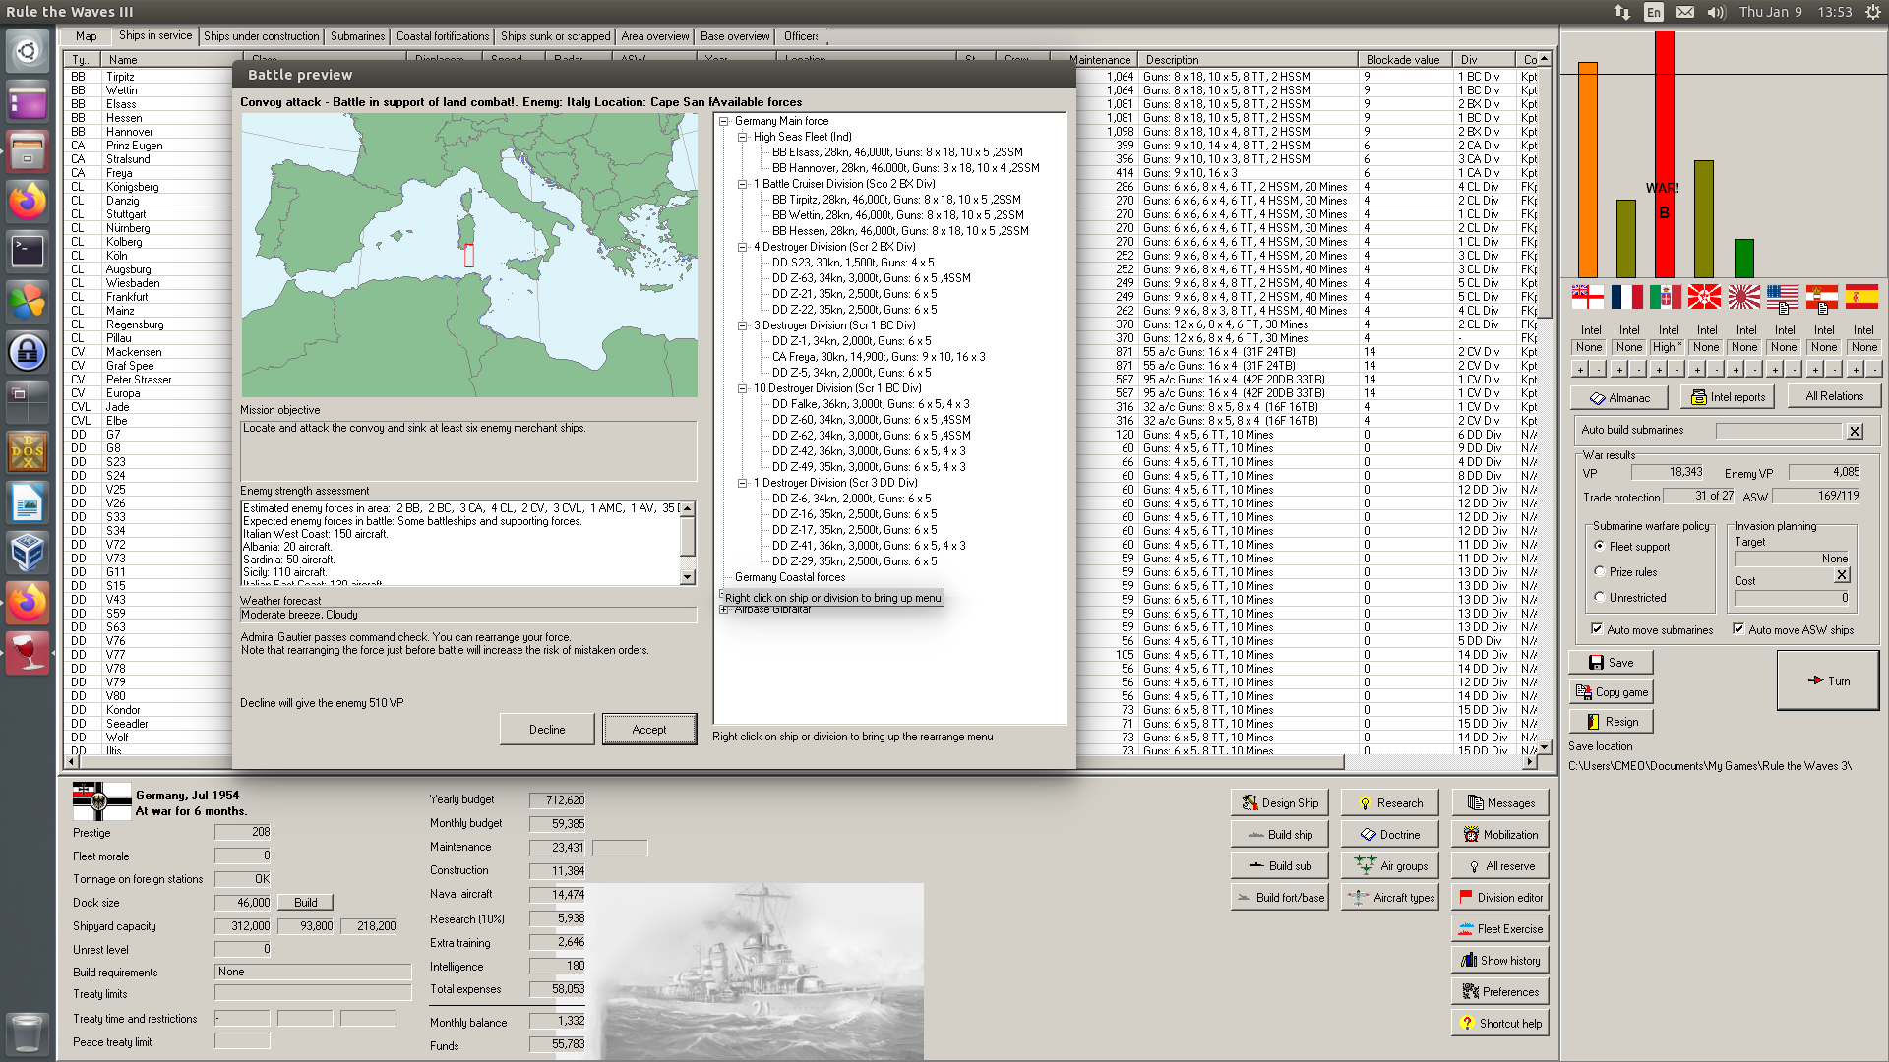Open the Doctrine settings
This screenshot has width=1889, height=1062.
(x=1389, y=834)
